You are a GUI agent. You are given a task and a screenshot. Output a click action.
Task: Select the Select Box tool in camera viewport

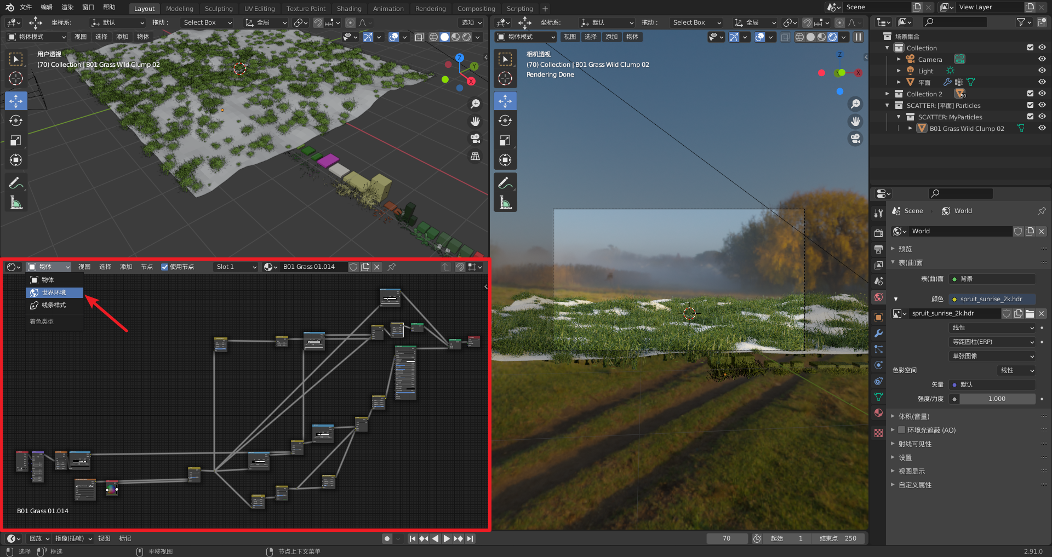pyautogui.click(x=505, y=59)
